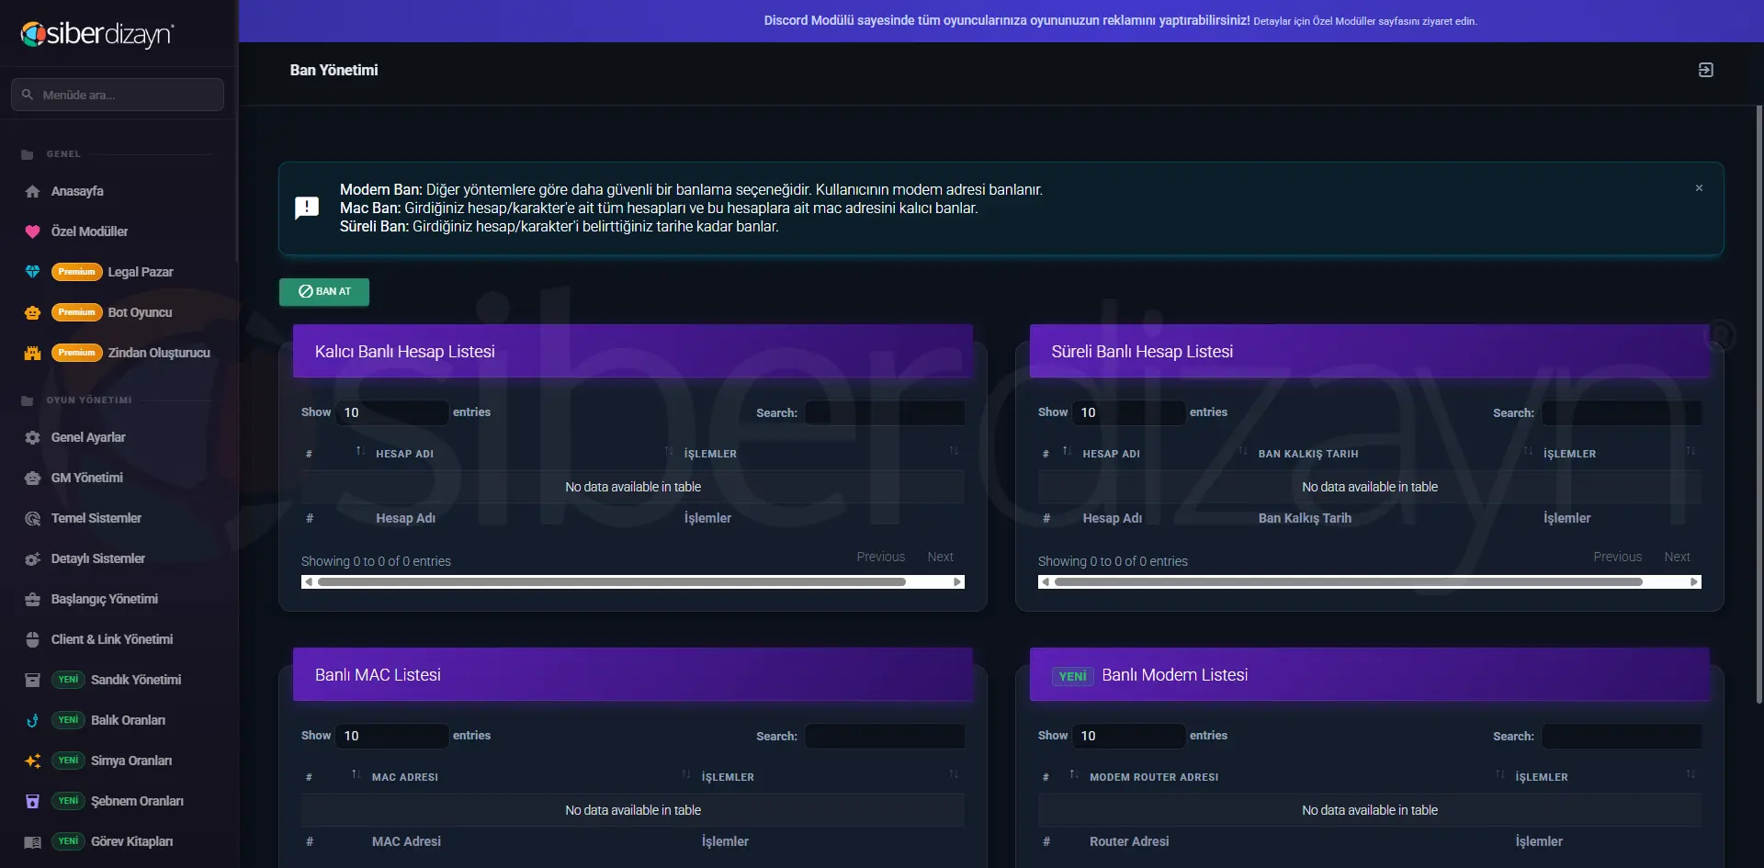
Task: Open Client & Link Yönetimi menu
Action: 112,639
